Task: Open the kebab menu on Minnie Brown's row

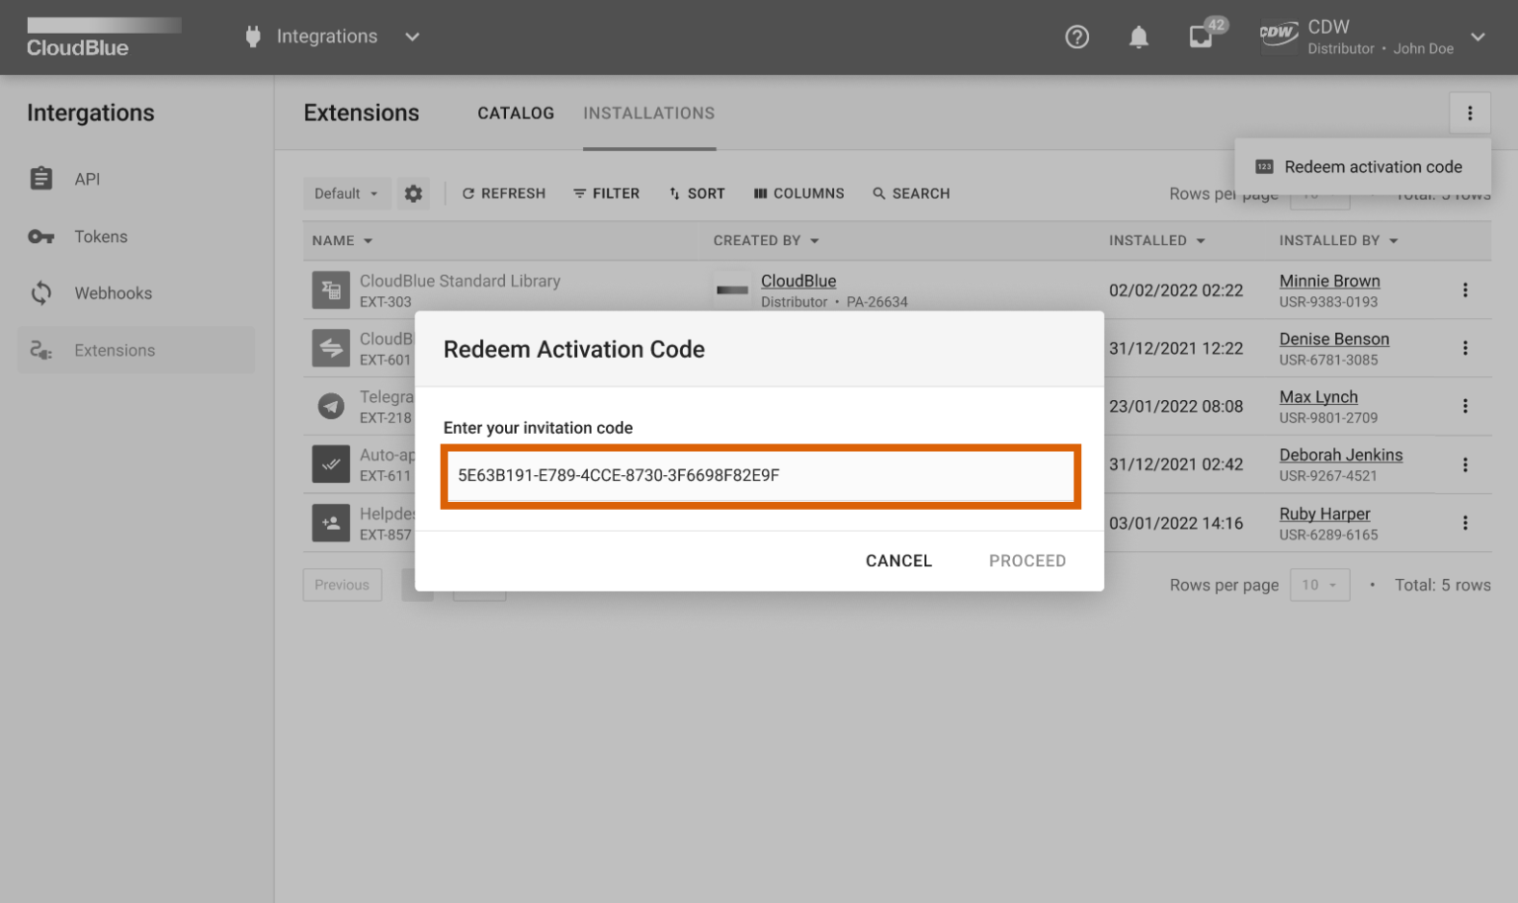Action: click(1466, 289)
